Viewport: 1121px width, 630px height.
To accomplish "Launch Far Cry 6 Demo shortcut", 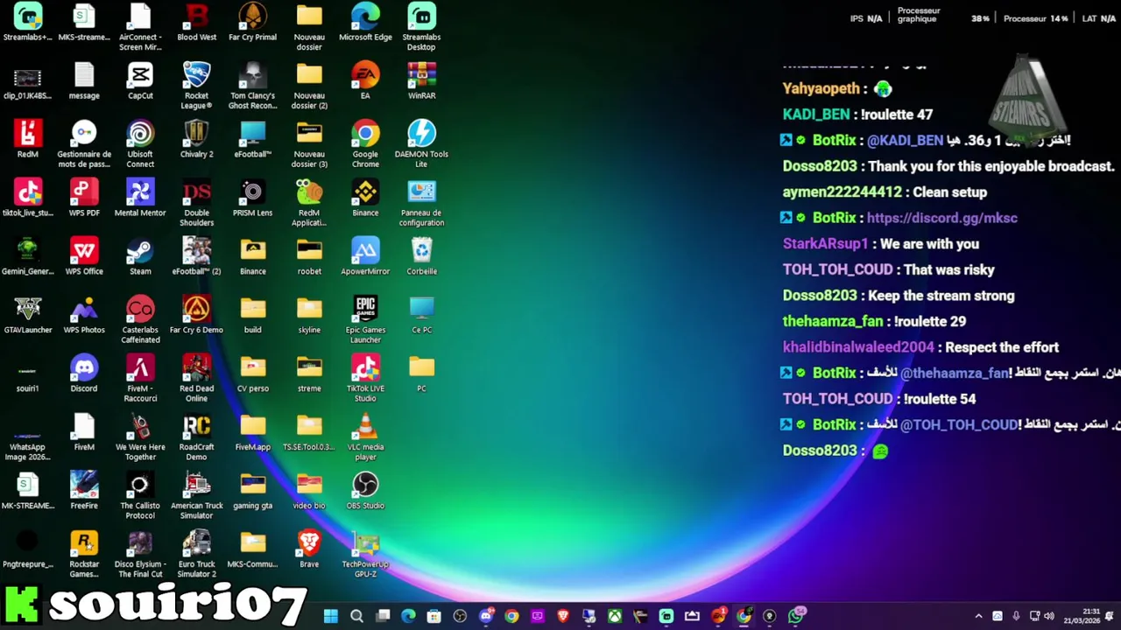I will click(196, 315).
